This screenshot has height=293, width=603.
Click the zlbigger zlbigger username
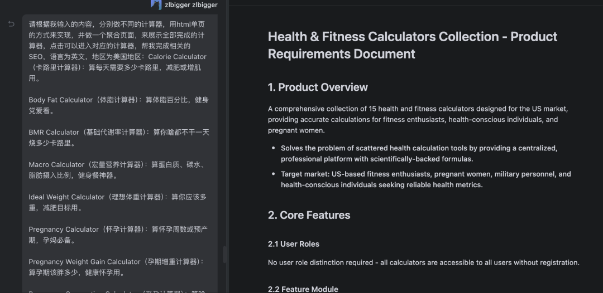click(191, 5)
